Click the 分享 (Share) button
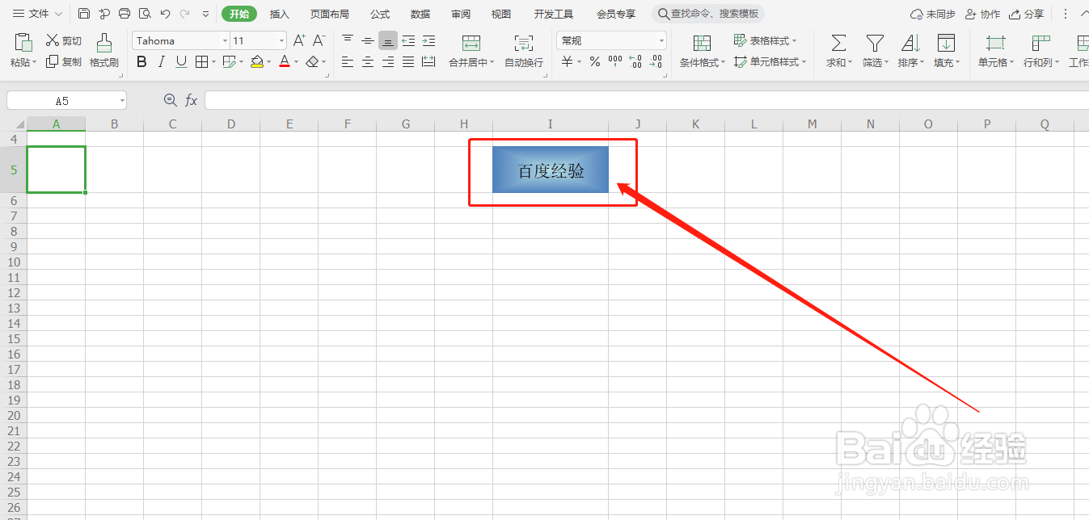 click(x=1026, y=15)
